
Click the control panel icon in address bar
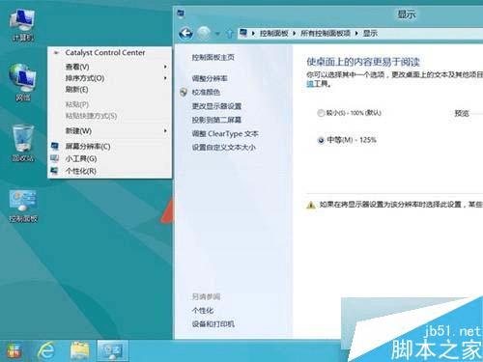(243, 33)
